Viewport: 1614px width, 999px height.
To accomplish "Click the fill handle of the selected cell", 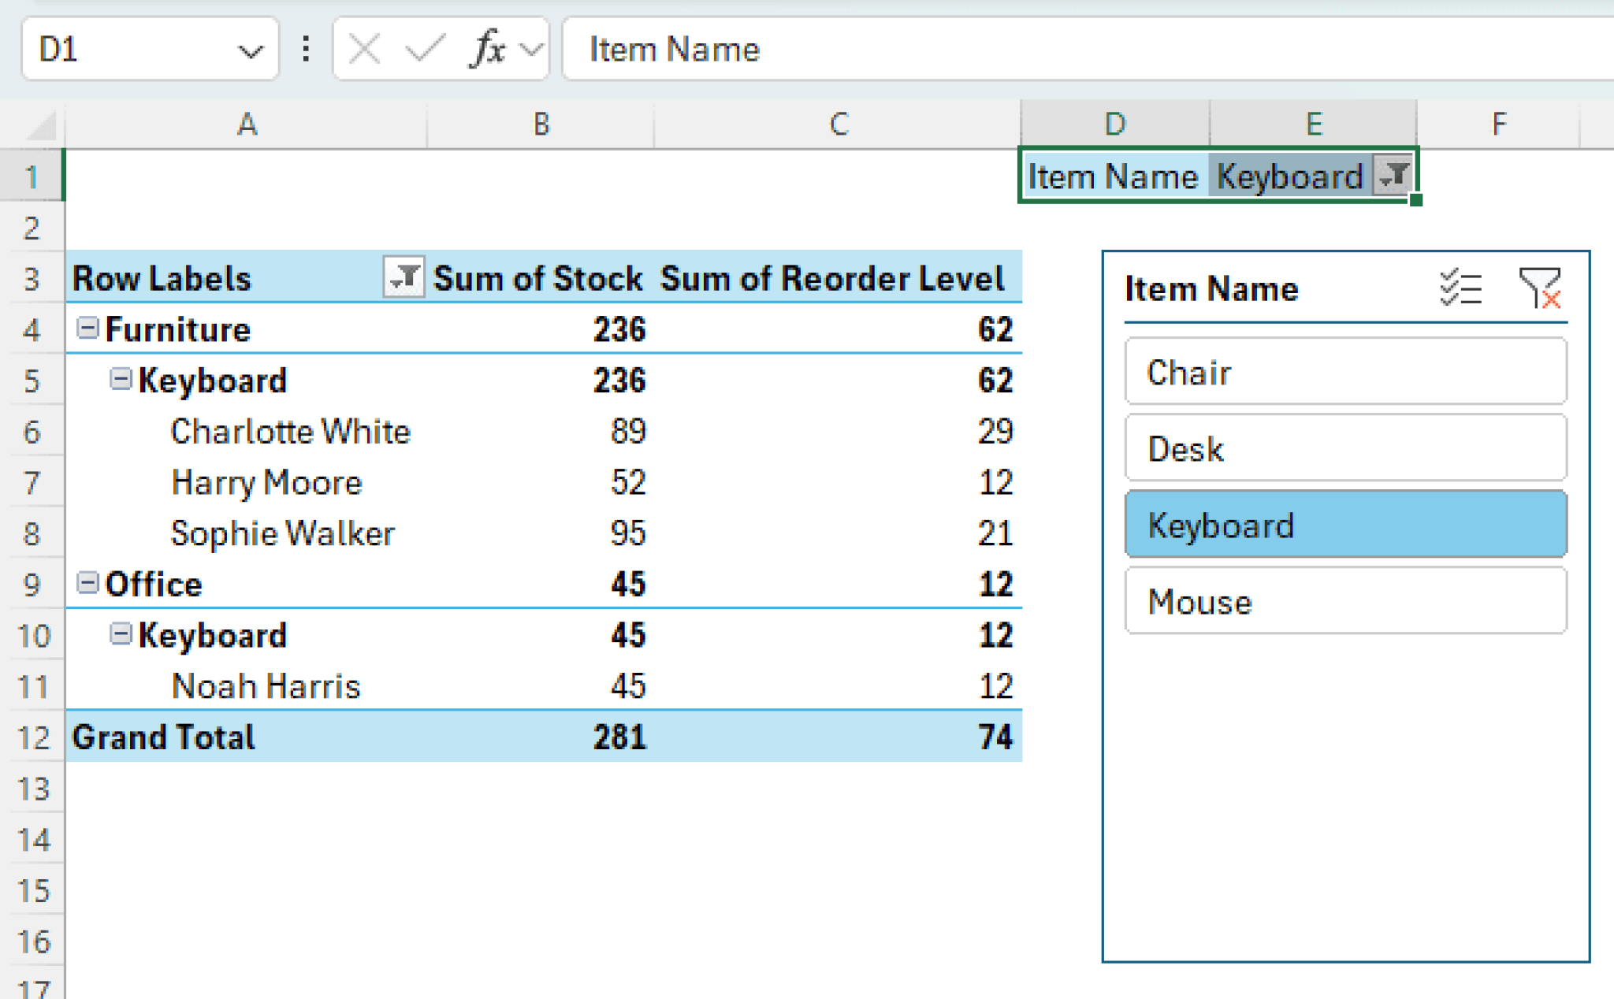I will pos(1416,200).
